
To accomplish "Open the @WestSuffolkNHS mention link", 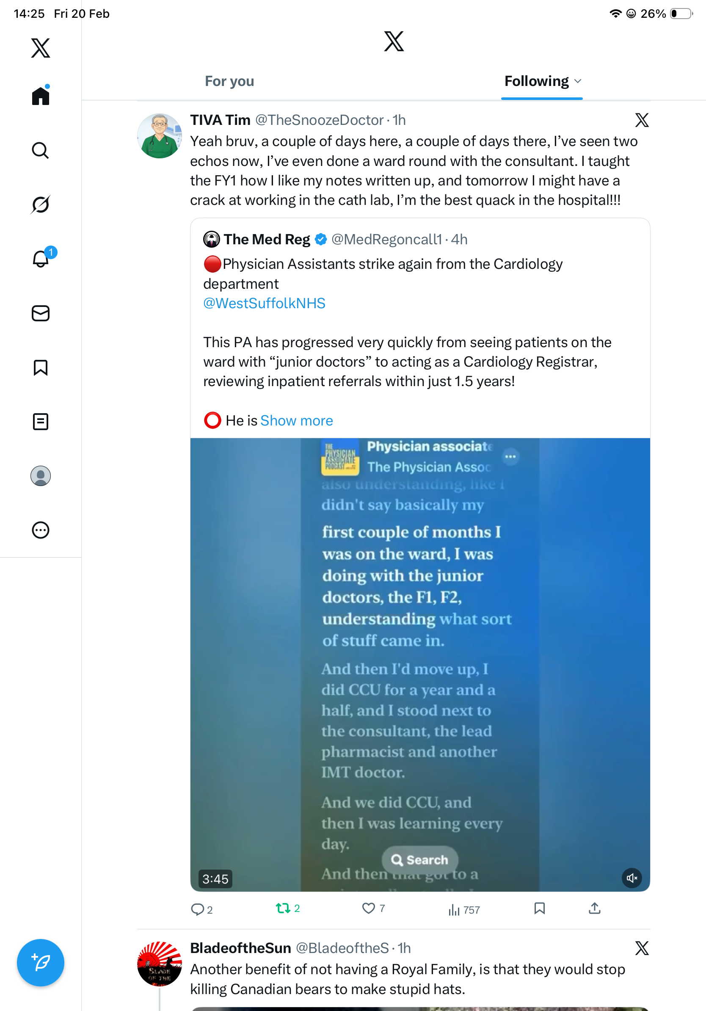I will click(x=264, y=304).
